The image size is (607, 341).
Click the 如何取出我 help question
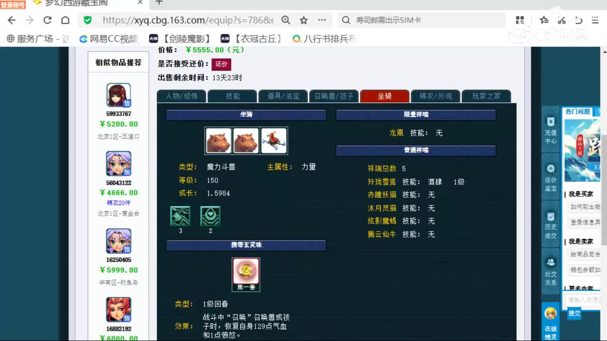pyautogui.click(x=585, y=207)
